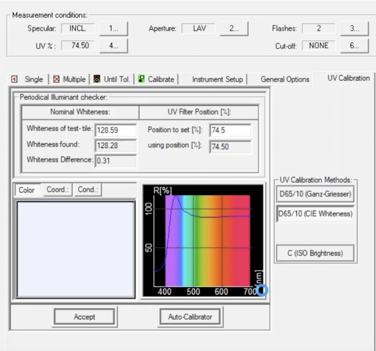This screenshot has height=351, width=376.
Task: Click the Cut-off button 6...
Action: (x=354, y=46)
